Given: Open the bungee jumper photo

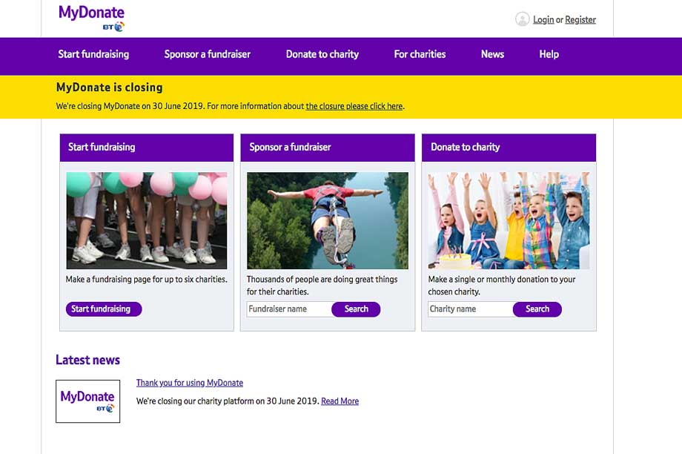Looking at the screenshot, I should pyautogui.click(x=328, y=220).
